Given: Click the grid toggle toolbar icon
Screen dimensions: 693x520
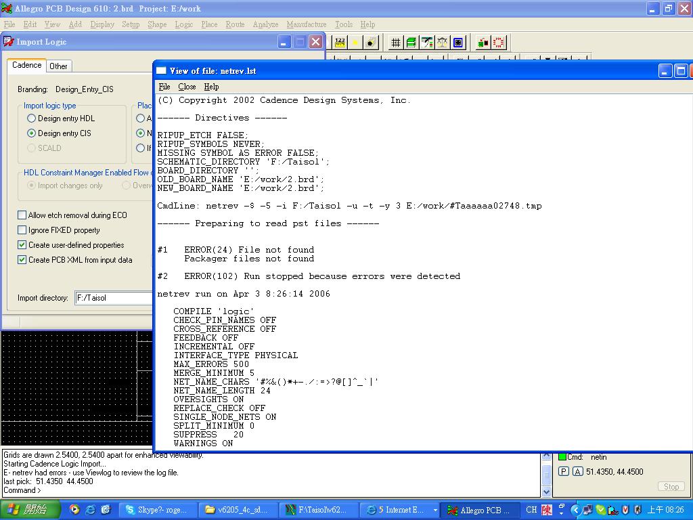Looking at the screenshot, I should point(396,43).
